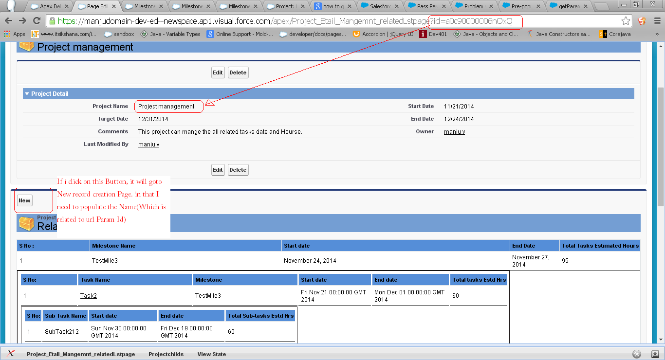The image size is (665, 360).
Task: Open the Java Constructors bookmark
Action: (x=558, y=34)
